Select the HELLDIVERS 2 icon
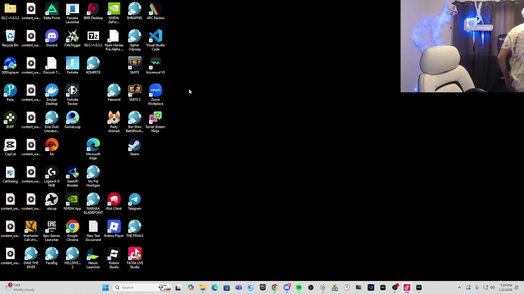 (x=72, y=258)
